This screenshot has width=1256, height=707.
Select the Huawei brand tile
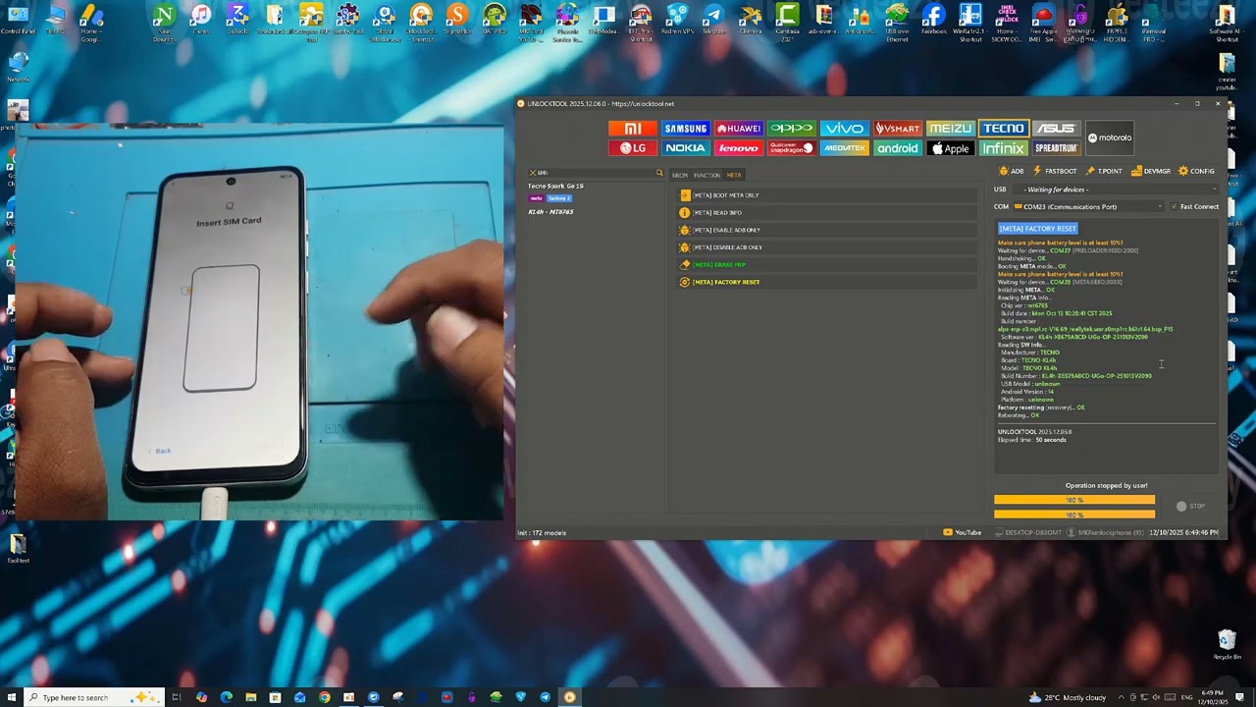pos(738,129)
